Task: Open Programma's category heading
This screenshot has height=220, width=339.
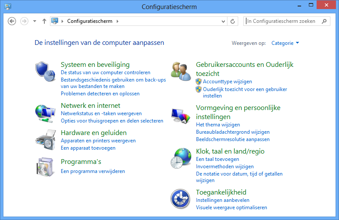Action: [x=81, y=162]
